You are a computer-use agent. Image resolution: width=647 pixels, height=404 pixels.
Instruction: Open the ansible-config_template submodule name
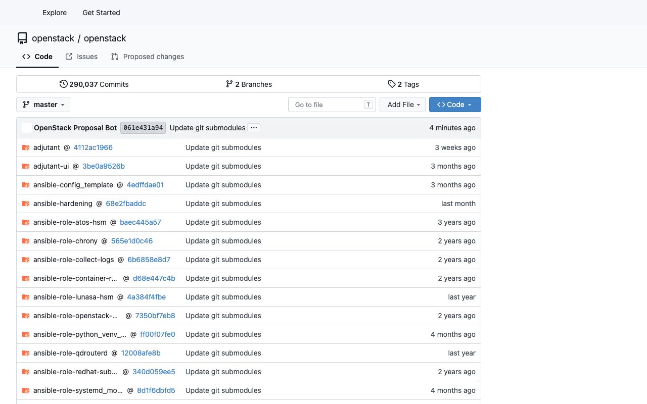[x=73, y=185]
